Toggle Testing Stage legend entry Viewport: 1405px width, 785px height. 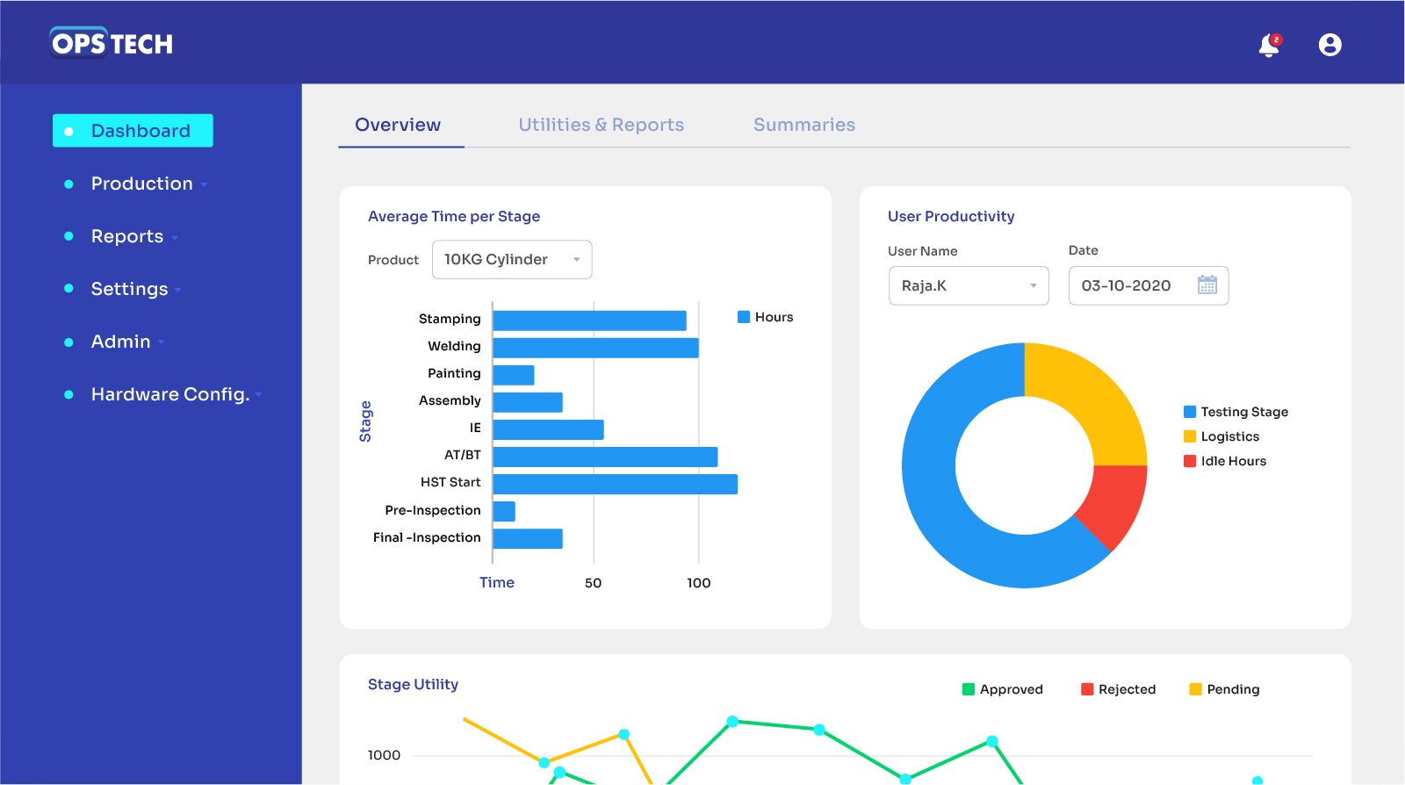1235,412
